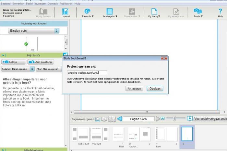Select page 6 thumbnail

coord(187,134)
